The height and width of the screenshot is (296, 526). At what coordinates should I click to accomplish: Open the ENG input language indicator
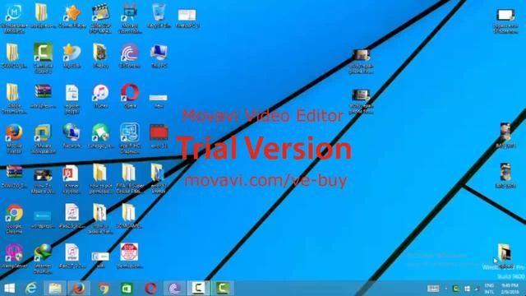coord(489,289)
